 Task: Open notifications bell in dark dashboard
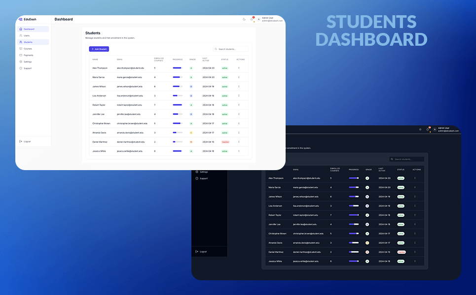[428, 129]
